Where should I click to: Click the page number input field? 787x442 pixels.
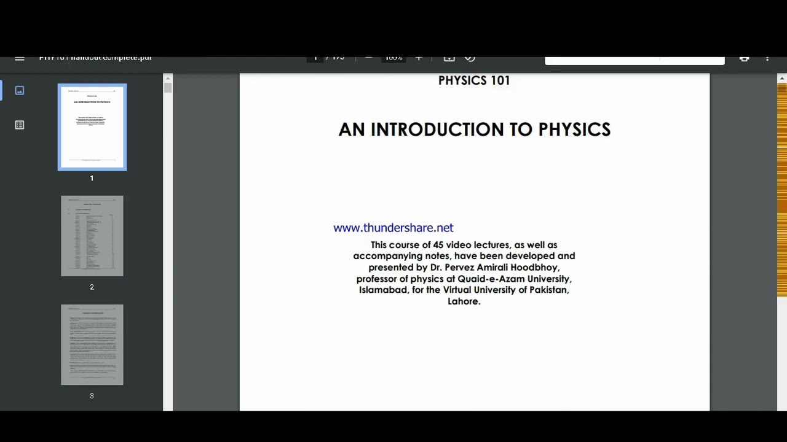point(315,59)
